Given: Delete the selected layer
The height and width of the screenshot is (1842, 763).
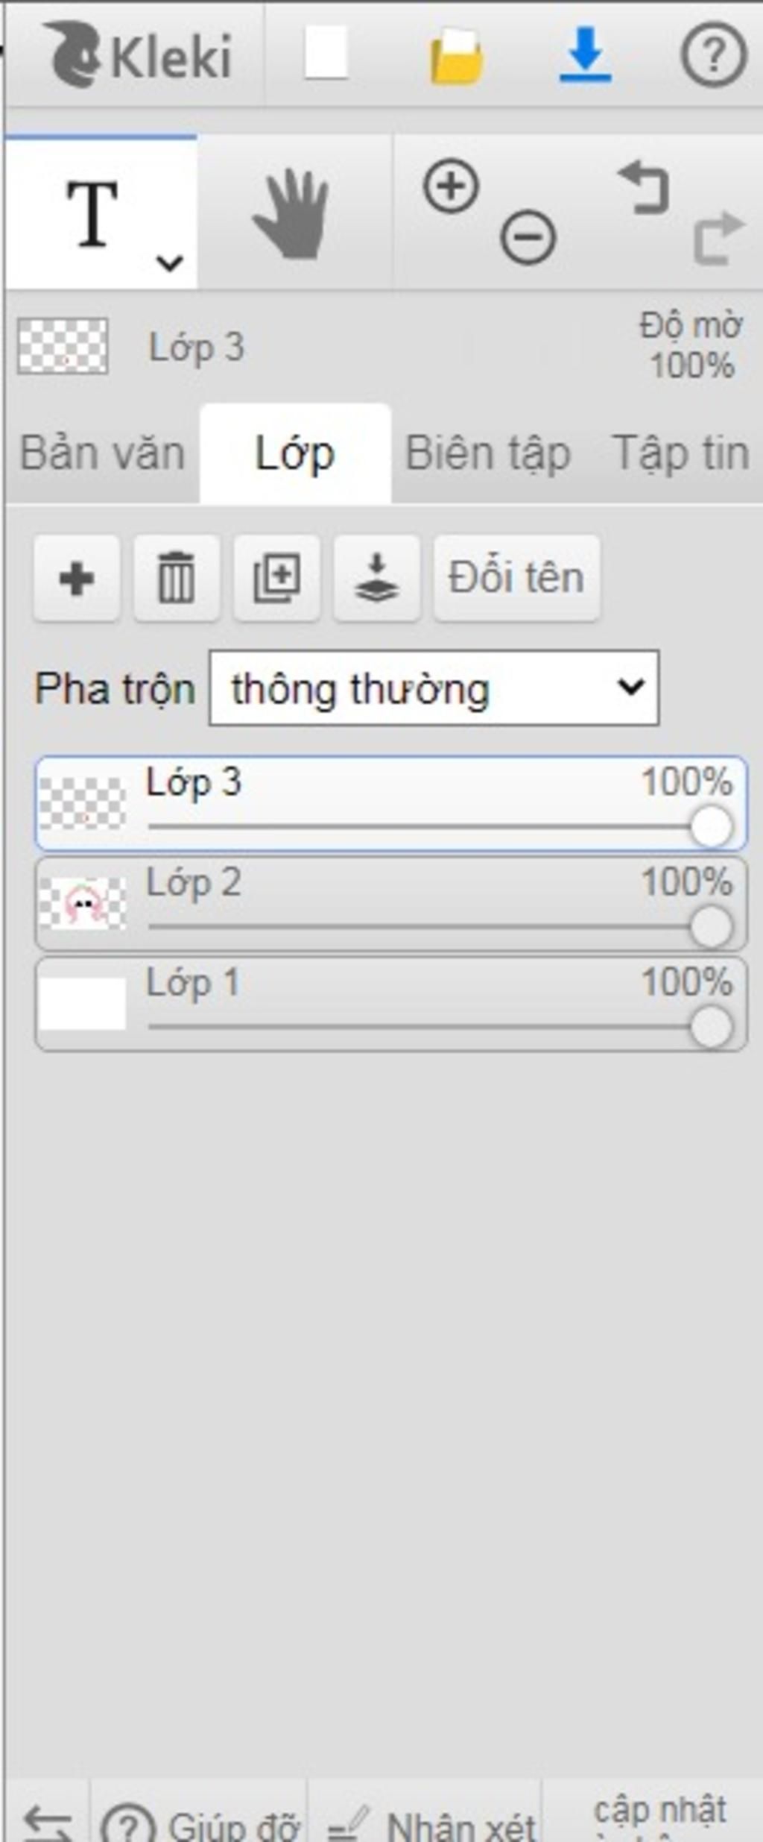Looking at the screenshot, I should (x=177, y=578).
